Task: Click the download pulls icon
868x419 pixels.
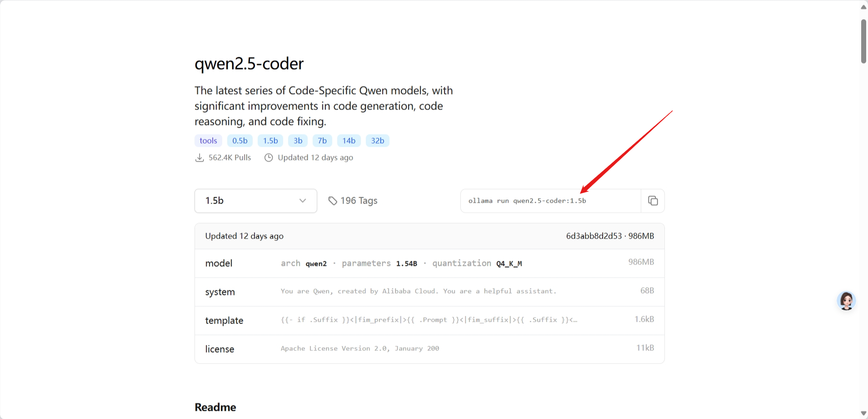Action: pyautogui.click(x=199, y=158)
